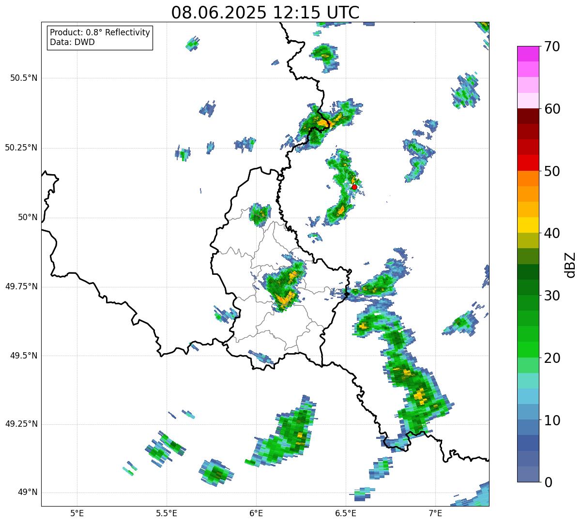Click the '50.5°N' latitude label
Image resolution: width=582 pixels, height=523 pixels.
click(24, 78)
